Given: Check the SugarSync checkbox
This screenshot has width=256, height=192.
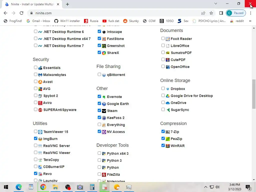Looking at the screenshot, I should coord(163,109).
